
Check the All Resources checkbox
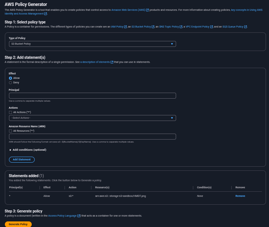(10, 131)
